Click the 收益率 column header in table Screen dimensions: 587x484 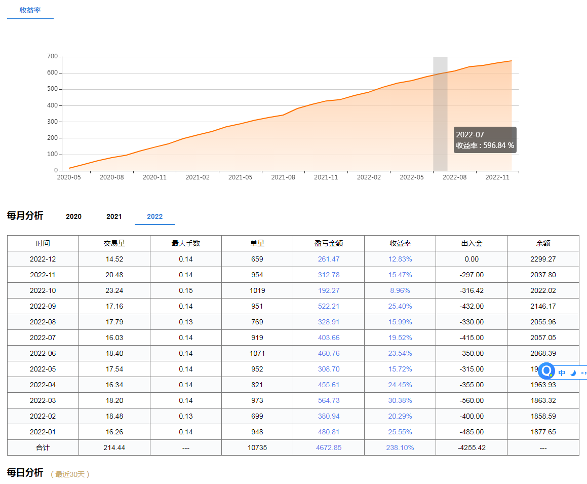pyautogui.click(x=400, y=243)
